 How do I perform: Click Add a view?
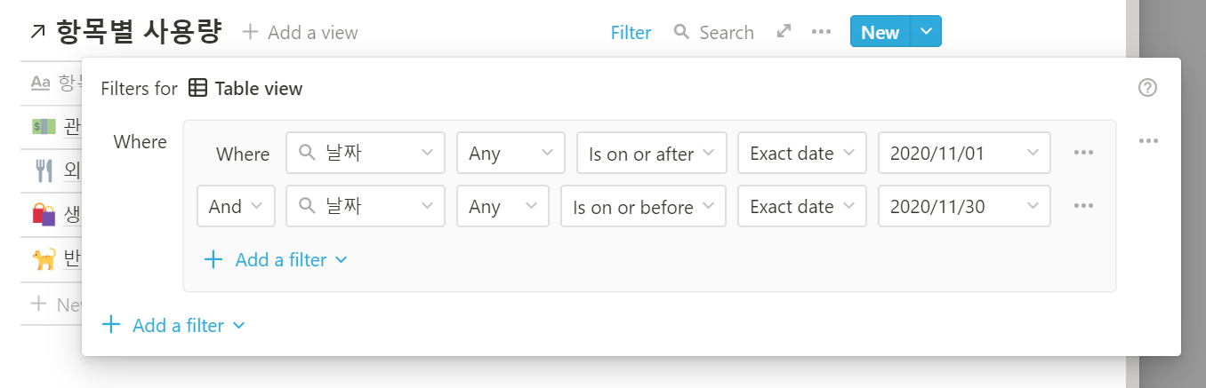[x=301, y=33]
